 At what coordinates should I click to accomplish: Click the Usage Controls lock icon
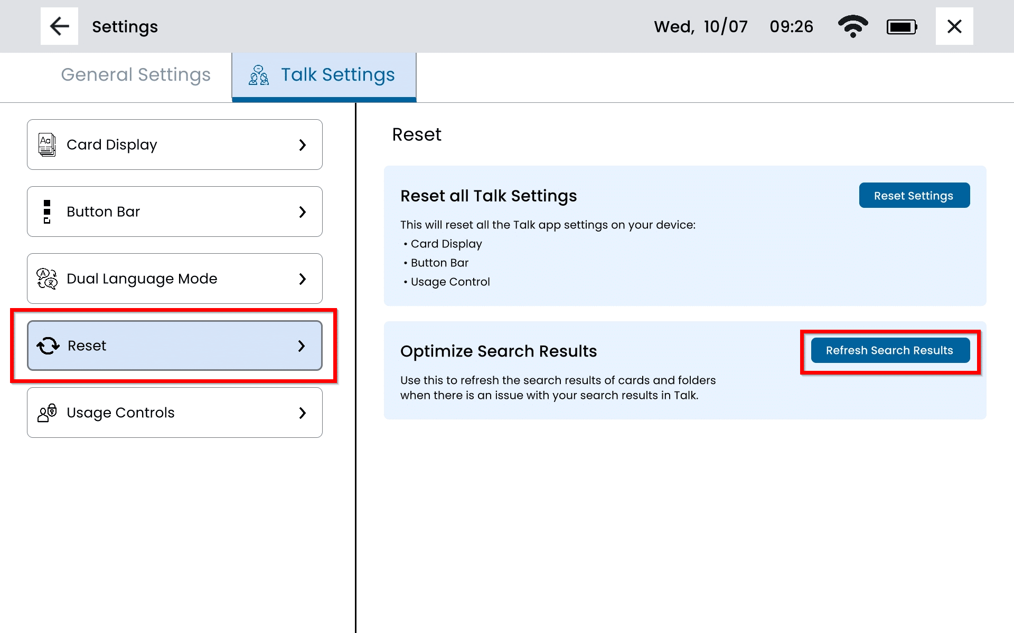coord(47,413)
